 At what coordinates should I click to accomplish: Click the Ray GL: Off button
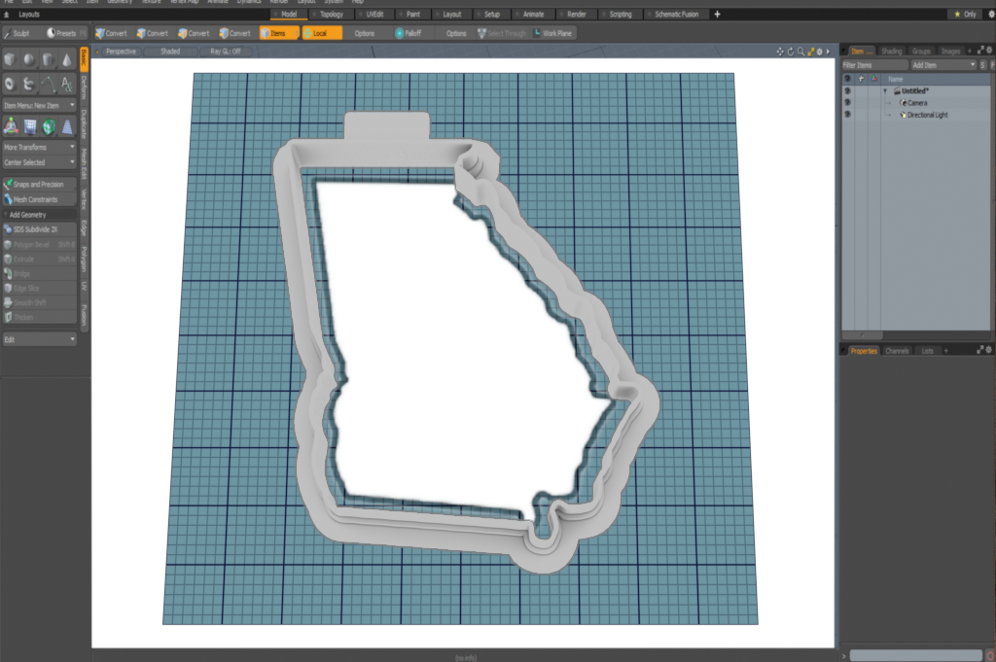pyautogui.click(x=226, y=52)
